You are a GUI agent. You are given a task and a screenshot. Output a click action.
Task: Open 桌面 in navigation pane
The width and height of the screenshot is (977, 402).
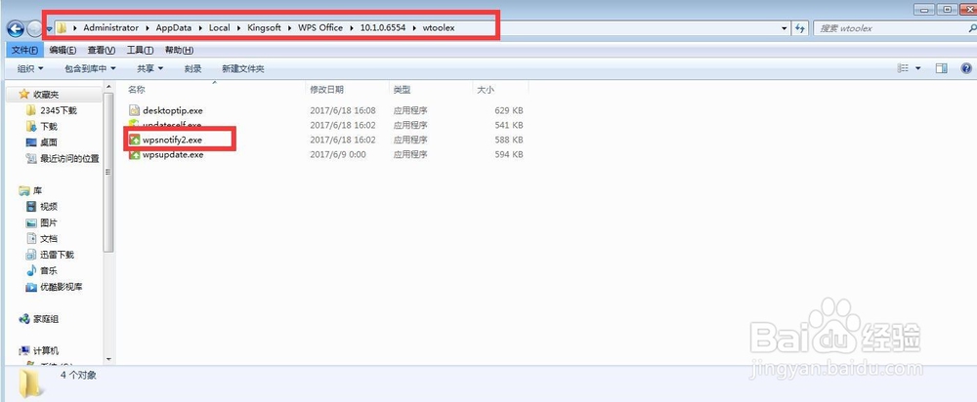coord(49,142)
